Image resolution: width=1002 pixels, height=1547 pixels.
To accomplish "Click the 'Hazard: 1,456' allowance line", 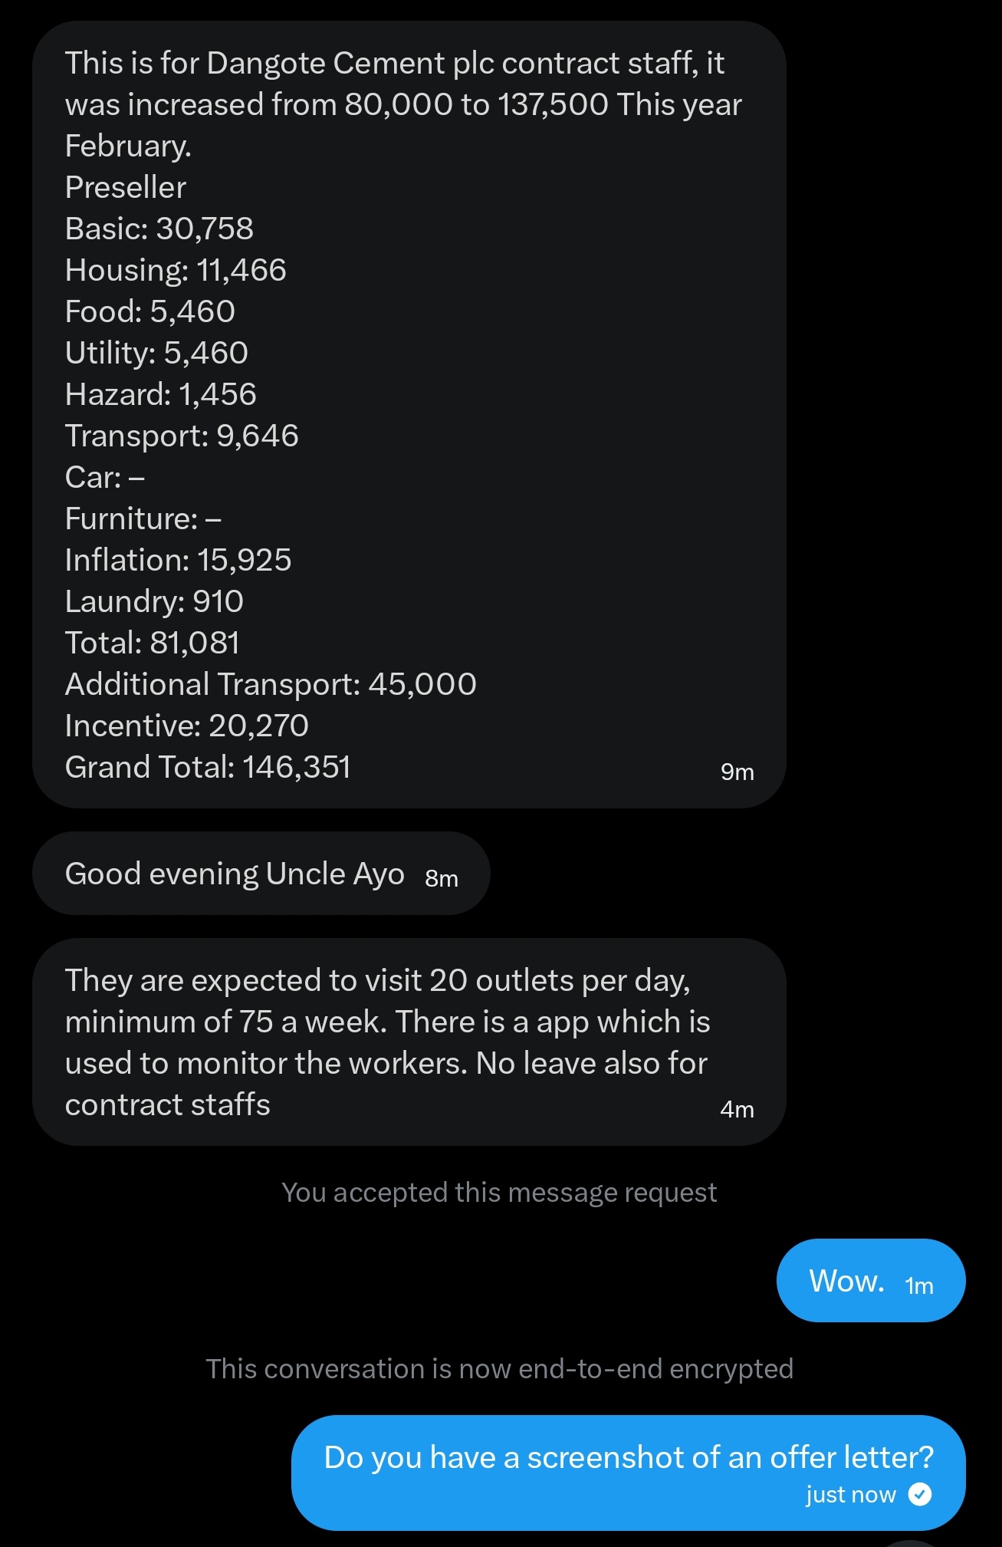I will [x=160, y=394].
